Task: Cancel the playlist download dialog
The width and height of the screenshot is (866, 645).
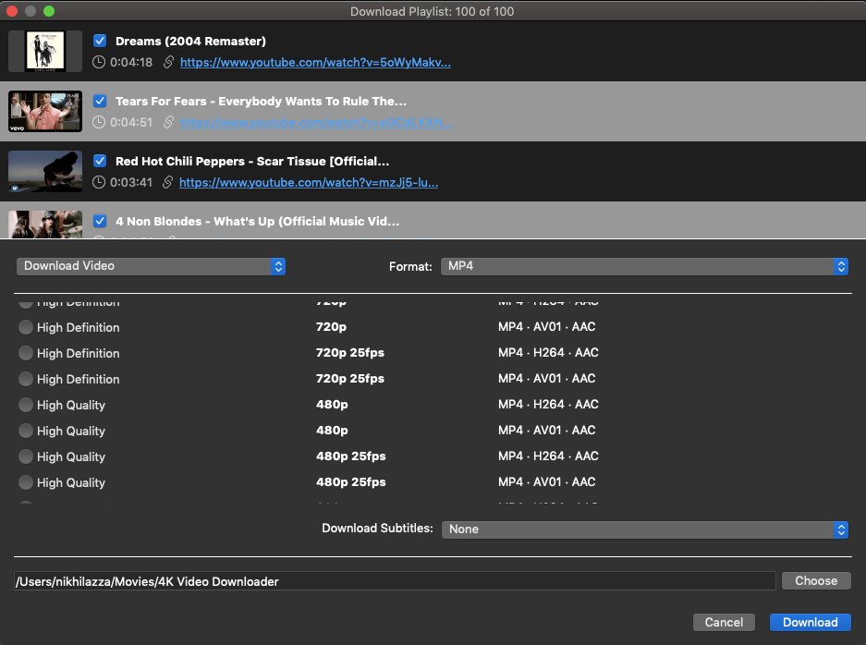Action: 724,622
